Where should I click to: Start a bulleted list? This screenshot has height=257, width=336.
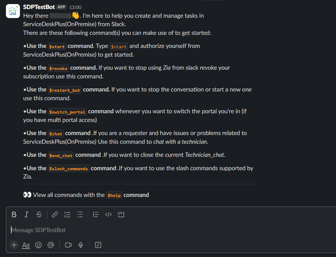click(x=80, y=214)
